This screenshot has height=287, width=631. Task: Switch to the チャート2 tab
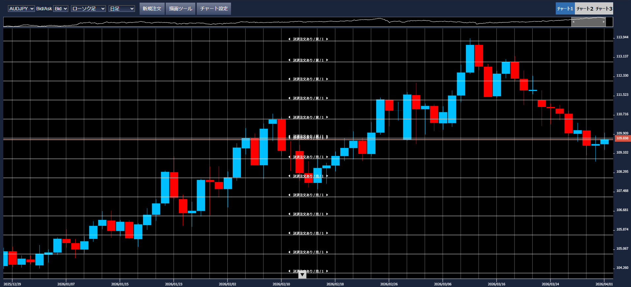[x=584, y=9]
